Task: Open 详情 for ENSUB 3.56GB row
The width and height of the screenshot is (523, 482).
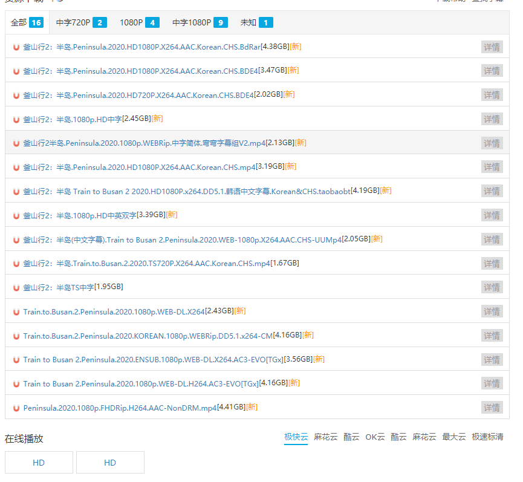Action: pyautogui.click(x=492, y=360)
